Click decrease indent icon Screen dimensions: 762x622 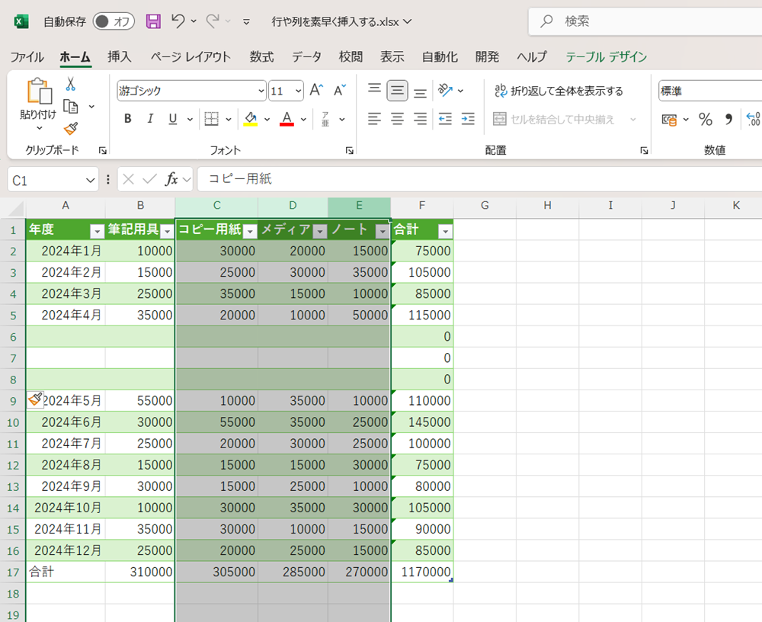[445, 119]
